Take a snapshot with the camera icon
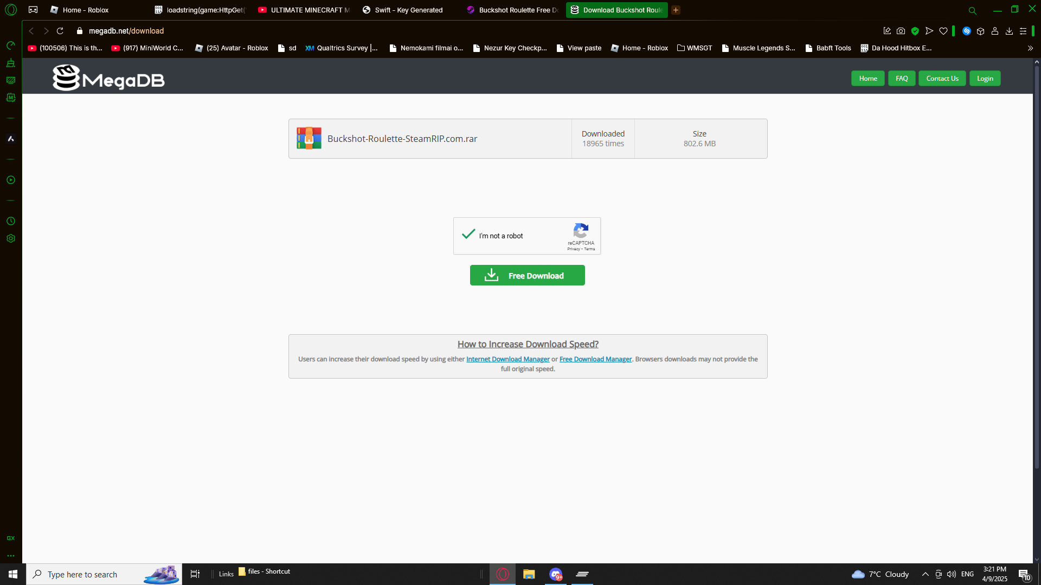Image resolution: width=1041 pixels, height=585 pixels. (x=901, y=31)
